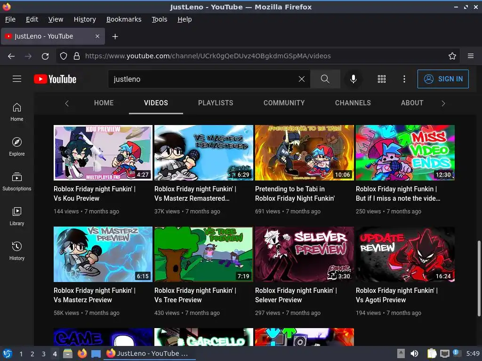The width and height of the screenshot is (482, 361).
Task: Switch to channel HOME tab
Action: [x=104, y=103]
